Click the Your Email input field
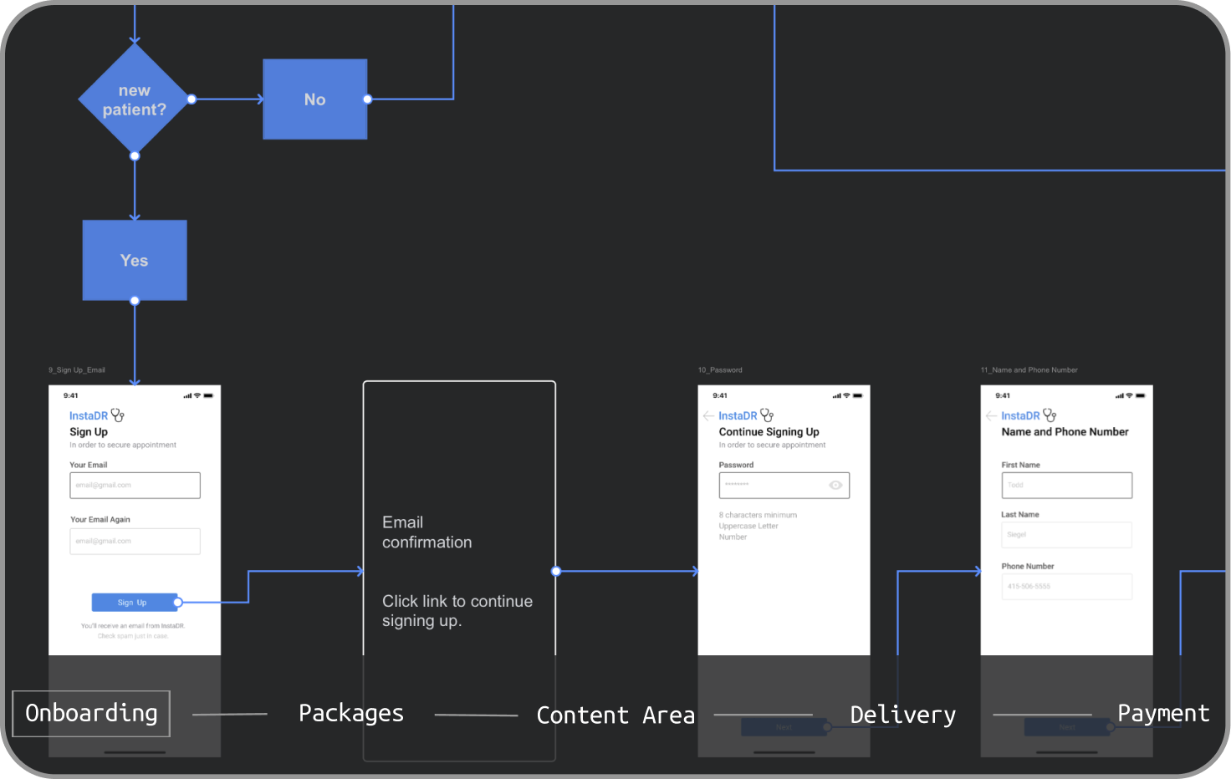The height and width of the screenshot is (779, 1231). (x=135, y=486)
